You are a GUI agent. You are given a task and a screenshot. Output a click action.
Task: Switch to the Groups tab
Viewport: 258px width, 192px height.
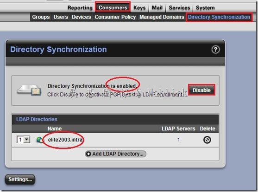coord(41,17)
